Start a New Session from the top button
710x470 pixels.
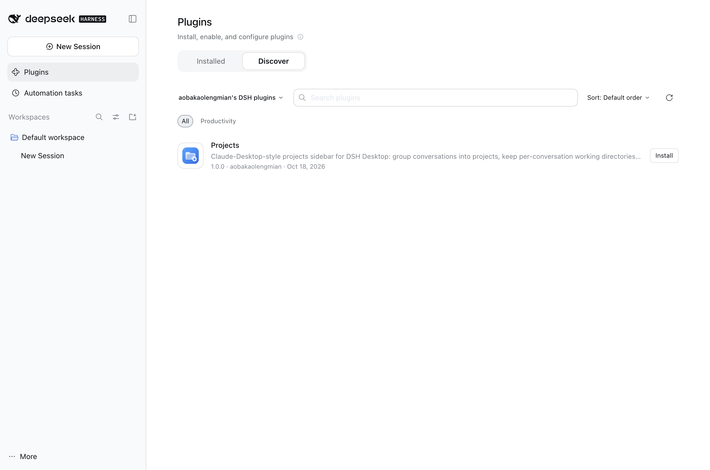73,46
